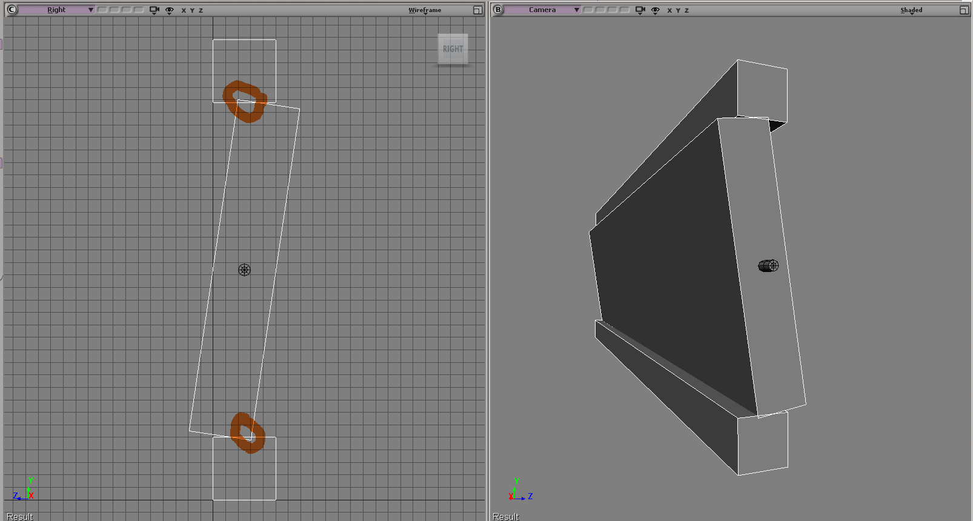Maximize the Right viewport with corner icon

(477, 10)
